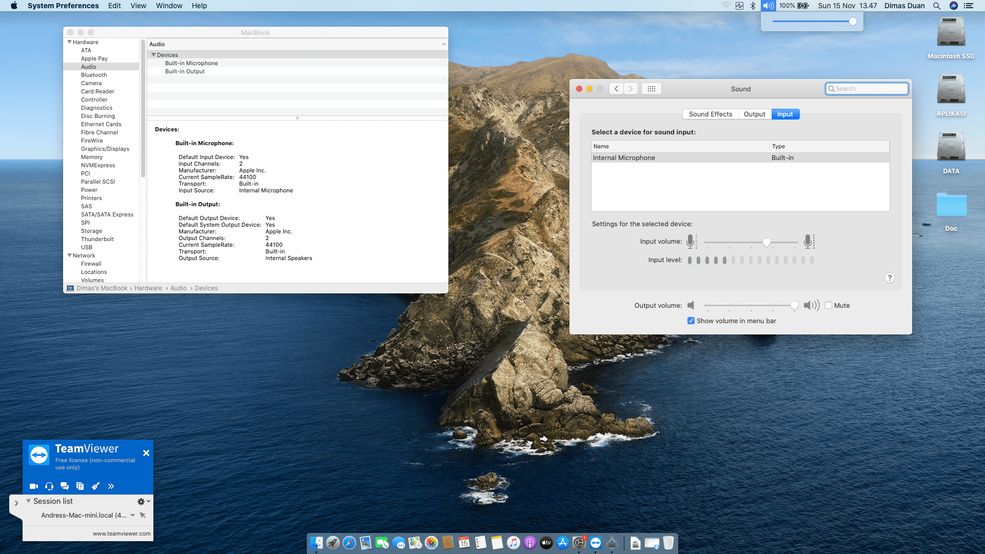Start TeamViewer video with the camera icon
The image size is (985, 554).
[x=34, y=486]
